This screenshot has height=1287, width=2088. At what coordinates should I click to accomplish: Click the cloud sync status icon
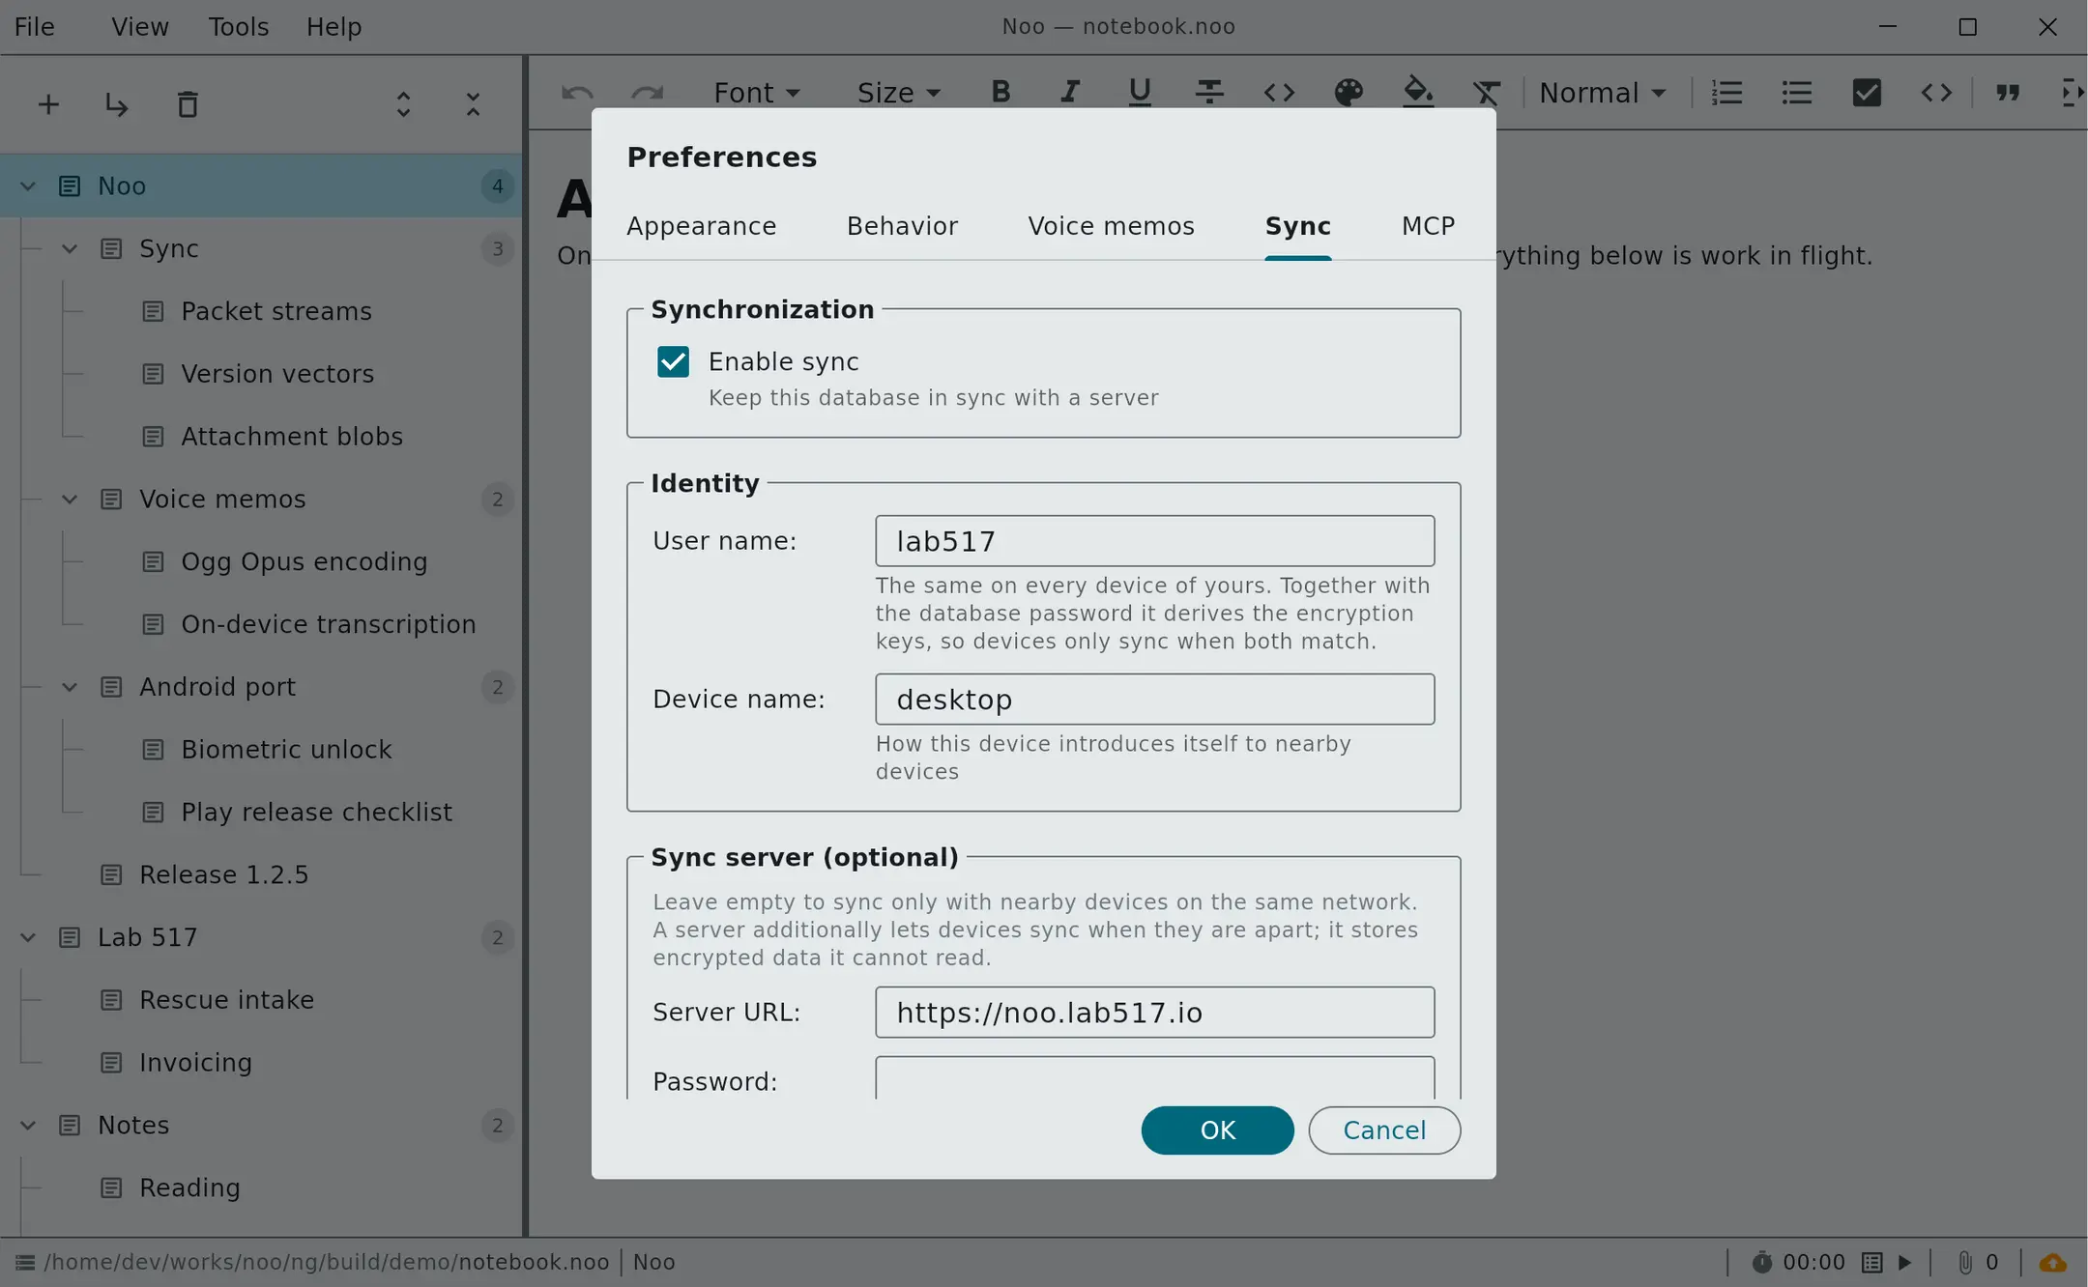pyautogui.click(x=2053, y=1263)
